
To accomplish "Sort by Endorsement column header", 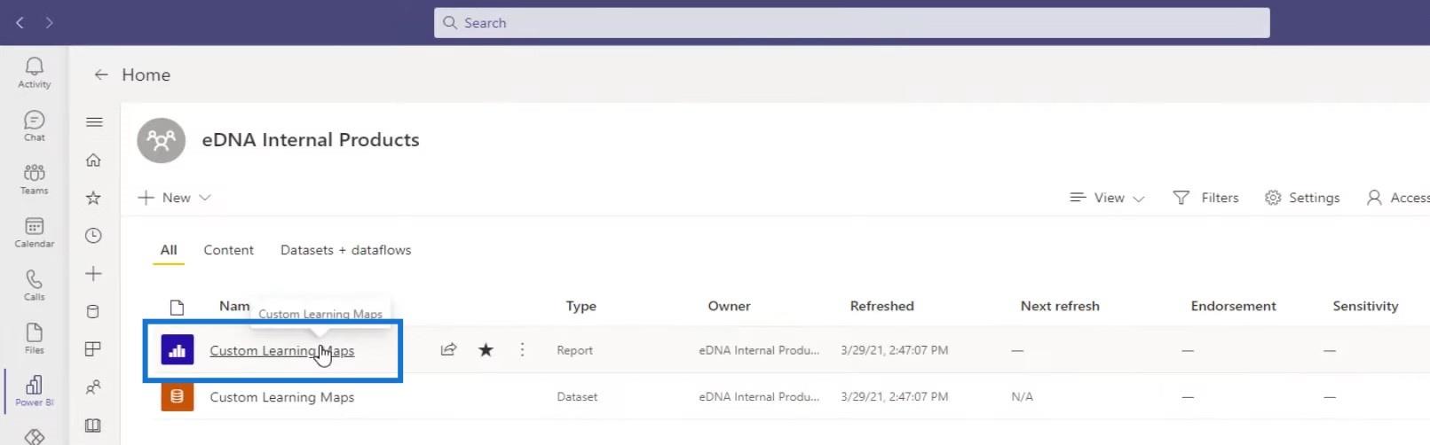I will pos(1233,306).
